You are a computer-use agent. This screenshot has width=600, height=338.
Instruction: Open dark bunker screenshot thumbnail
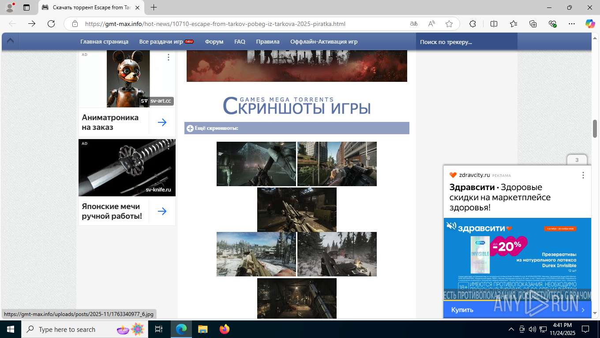pos(297,298)
